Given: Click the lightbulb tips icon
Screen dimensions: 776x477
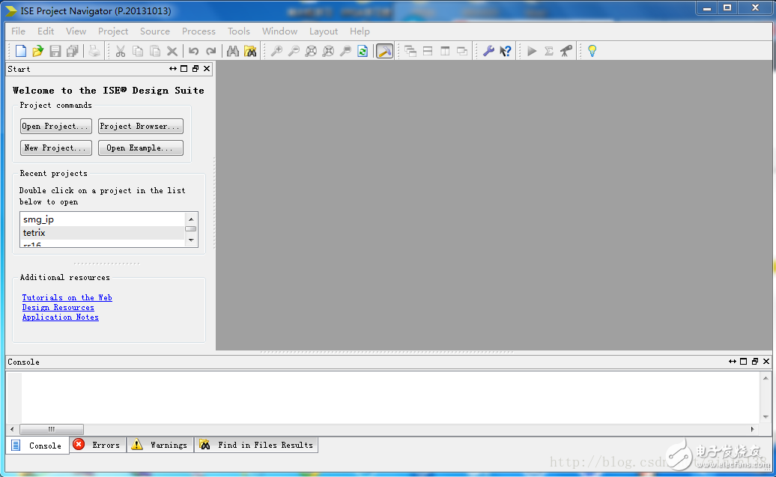Looking at the screenshot, I should coord(591,50).
